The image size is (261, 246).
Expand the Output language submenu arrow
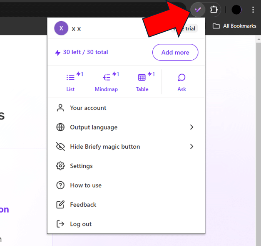pos(191,127)
